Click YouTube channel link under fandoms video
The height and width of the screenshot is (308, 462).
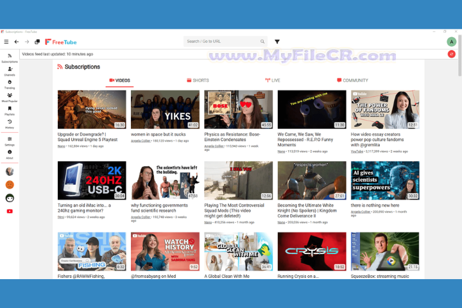[x=357, y=151]
